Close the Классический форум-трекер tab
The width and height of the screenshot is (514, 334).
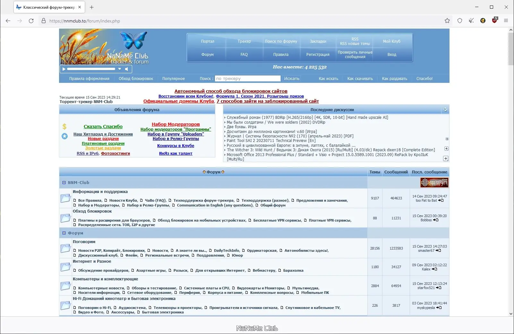point(80,7)
